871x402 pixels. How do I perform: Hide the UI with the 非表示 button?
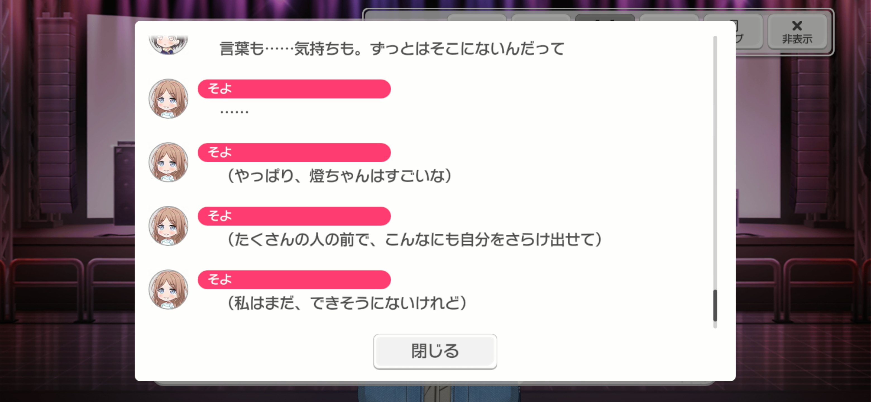coord(797,32)
